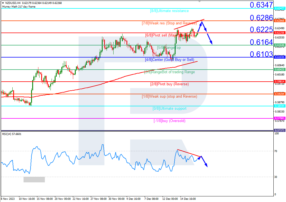Viewport: 286px width, 202px height.
Task: Click the 8 Nov 2023 date on time axis
Action: 8,199
